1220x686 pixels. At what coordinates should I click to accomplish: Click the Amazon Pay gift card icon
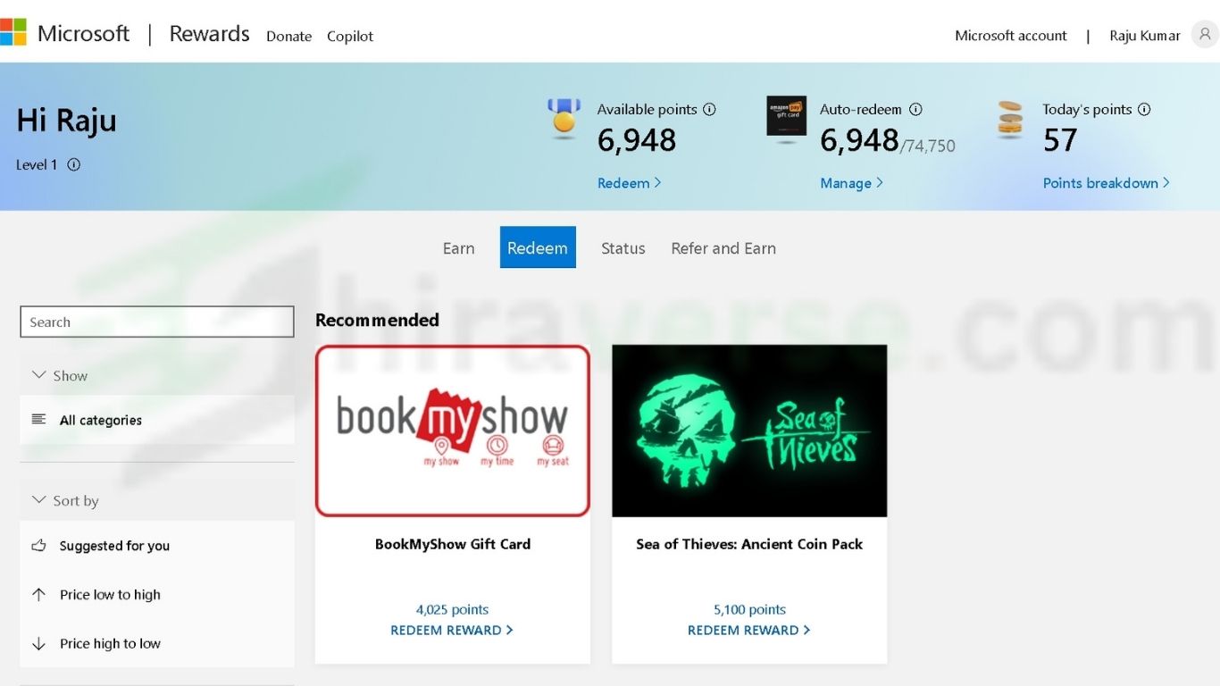tap(786, 116)
